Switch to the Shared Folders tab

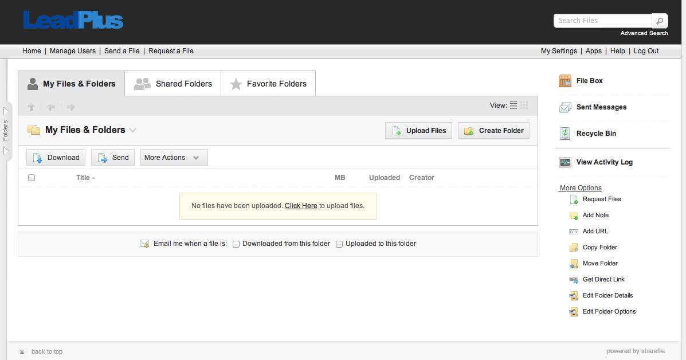(x=173, y=84)
